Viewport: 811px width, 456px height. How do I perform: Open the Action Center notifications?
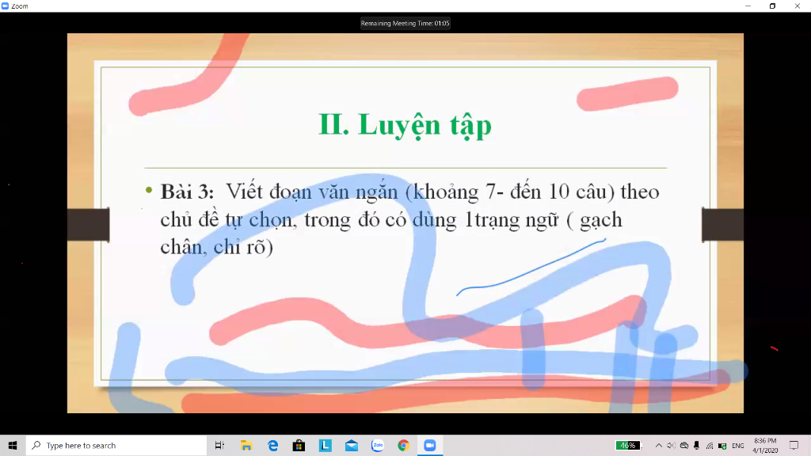click(794, 445)
